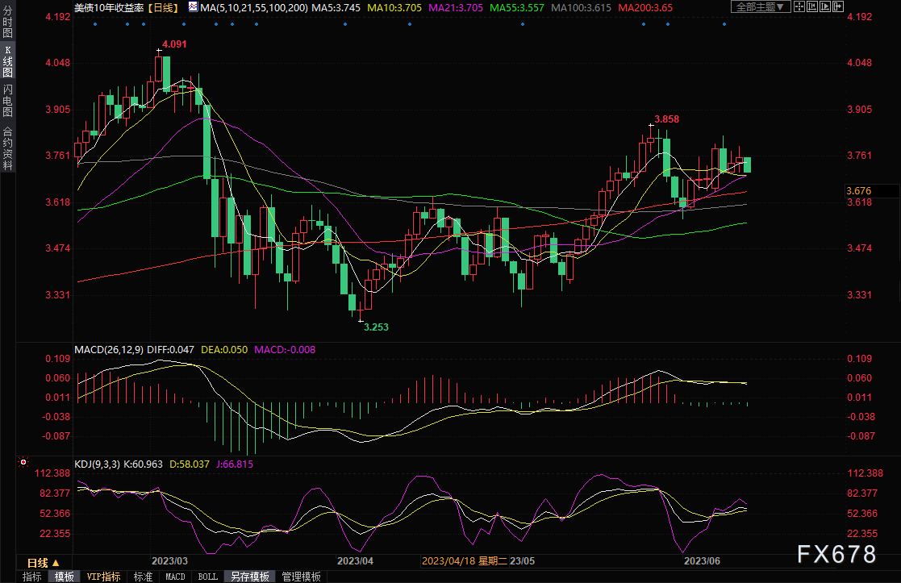Screen dimensions: 901x583
Task: Select the 指标 tab
Action: pos(31,577)
